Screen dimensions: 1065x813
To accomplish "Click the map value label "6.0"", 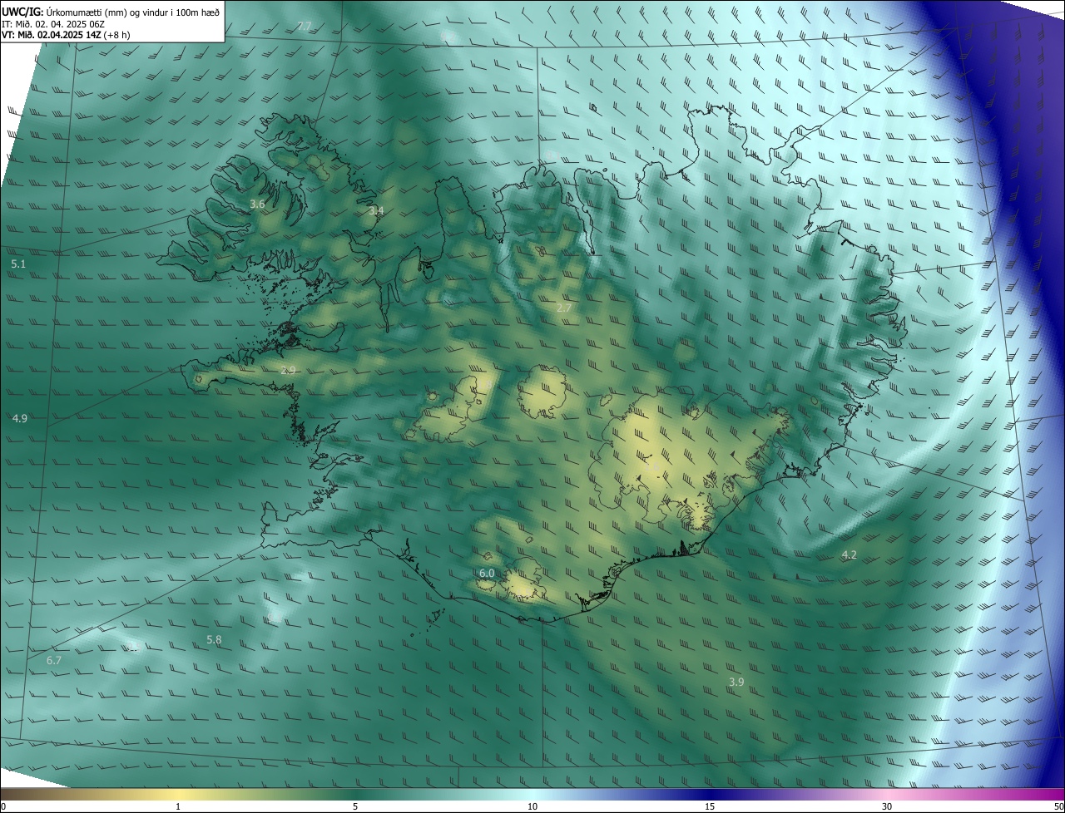I will pos(487,574).
